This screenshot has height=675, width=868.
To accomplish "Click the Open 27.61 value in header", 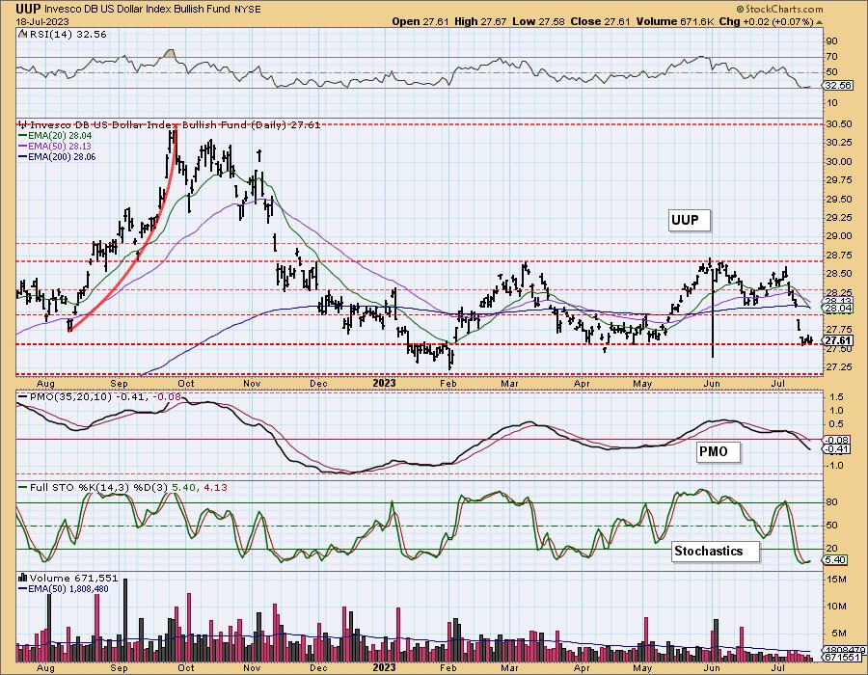I will 420,21.
